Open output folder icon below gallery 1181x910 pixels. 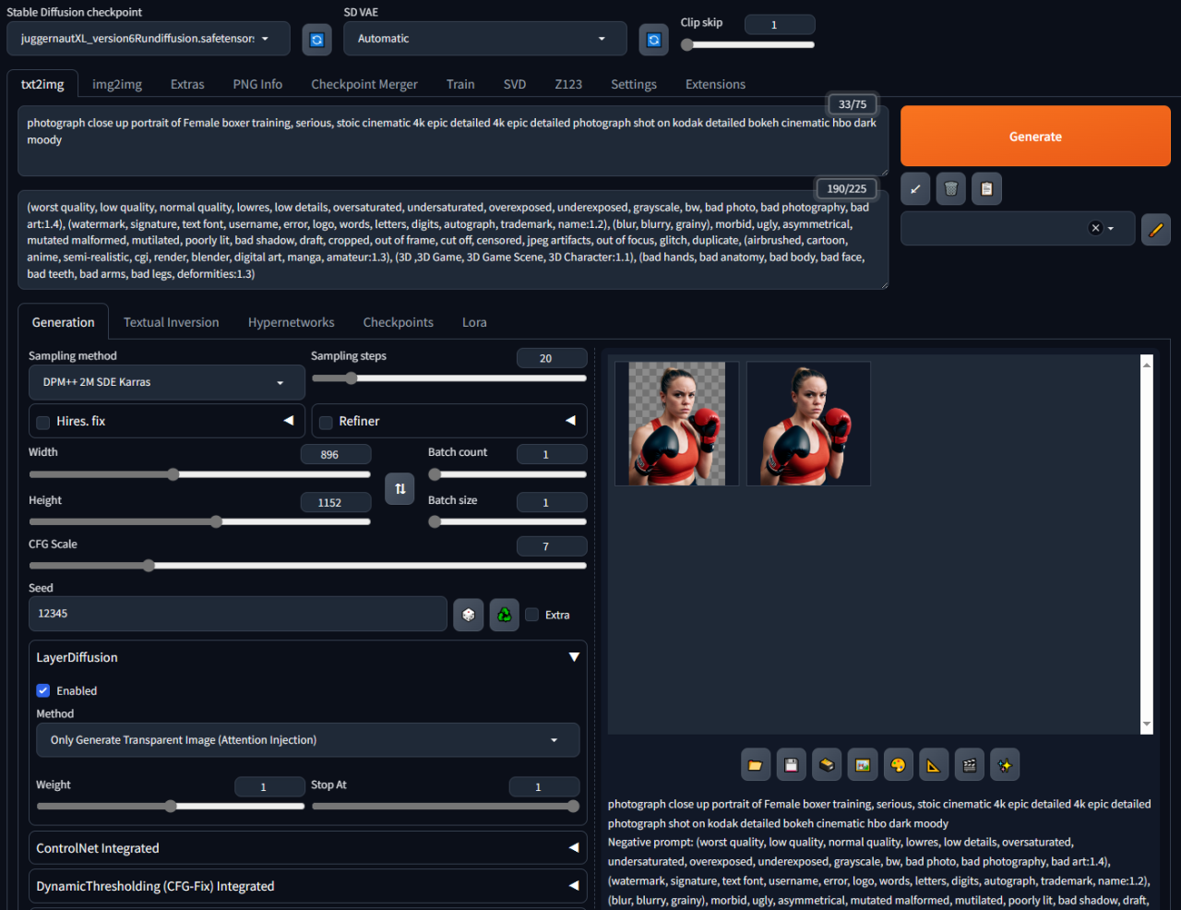[756, 765]
